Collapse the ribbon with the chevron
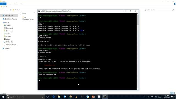The width and height of the screenshot is (176, 99). coord(172,4)
